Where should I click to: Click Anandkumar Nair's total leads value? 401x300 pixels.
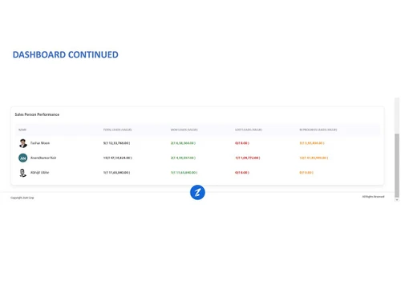[x=118, y=158]
